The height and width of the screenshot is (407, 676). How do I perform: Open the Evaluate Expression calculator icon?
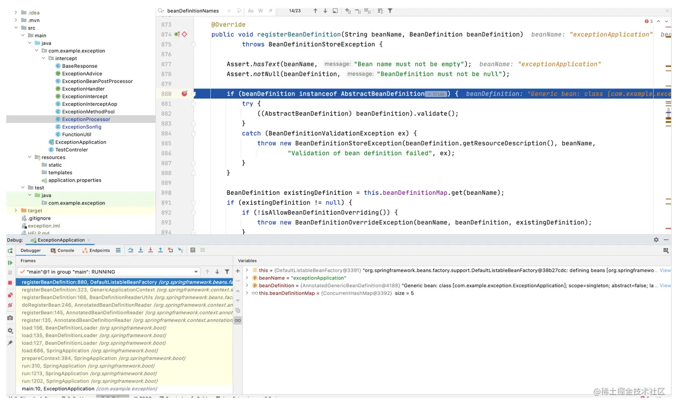pos(193,250)
